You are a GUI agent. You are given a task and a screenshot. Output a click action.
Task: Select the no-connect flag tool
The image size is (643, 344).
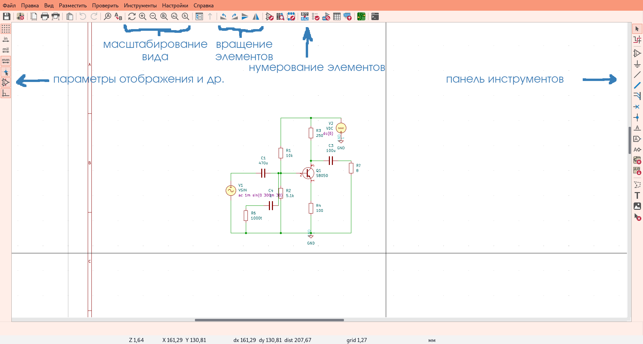point(637,107)
